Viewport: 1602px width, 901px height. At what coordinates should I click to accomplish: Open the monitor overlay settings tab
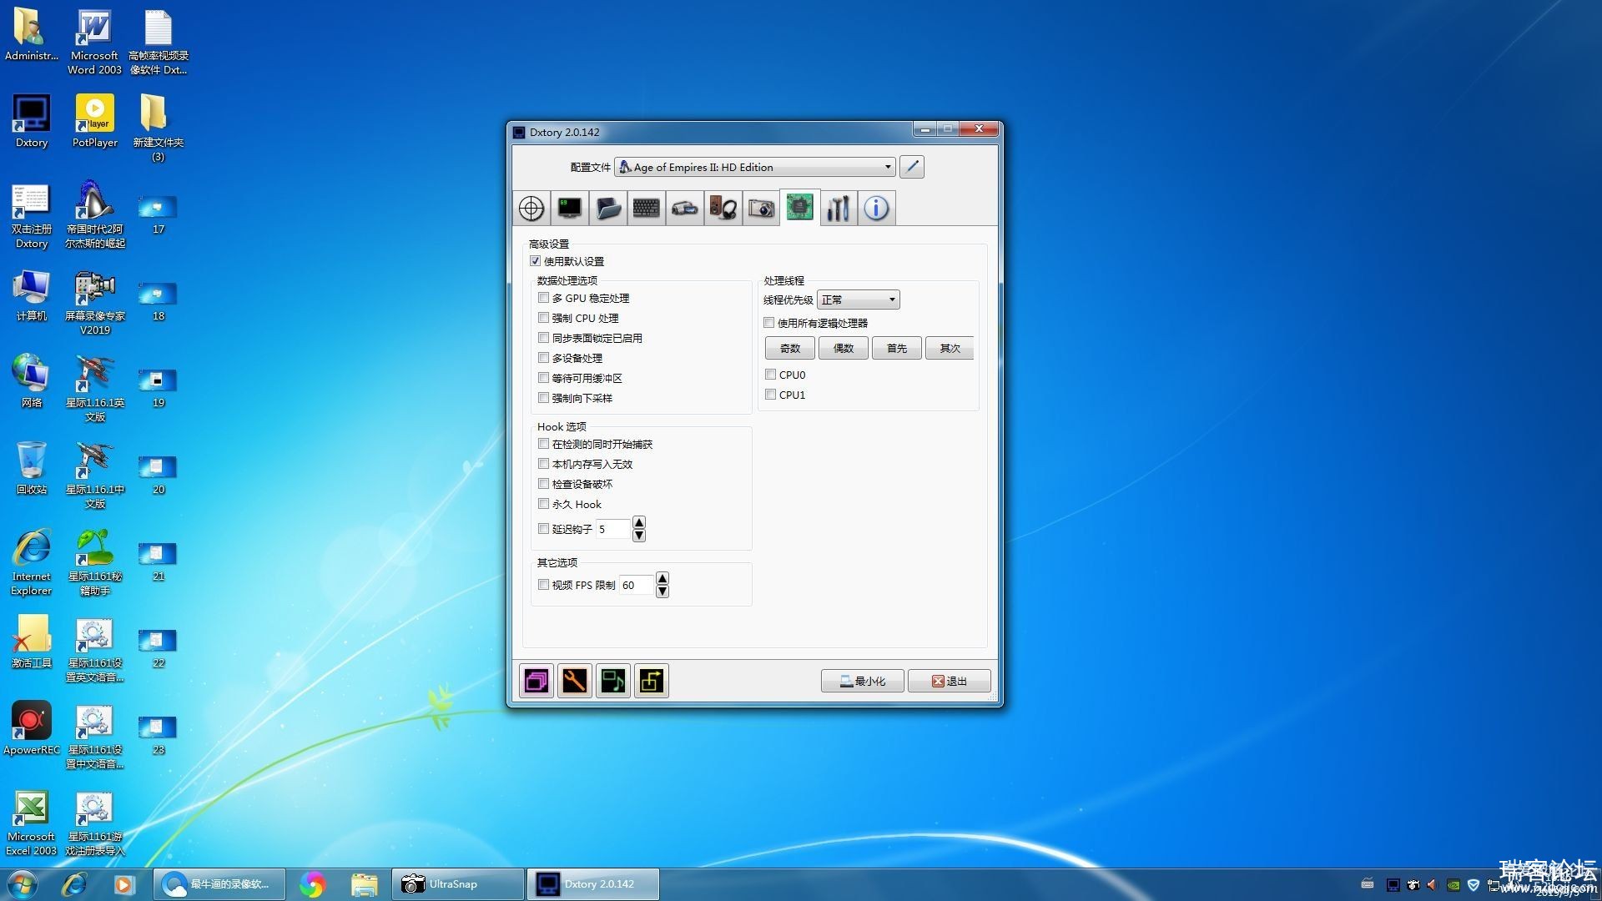pos(570,208)
